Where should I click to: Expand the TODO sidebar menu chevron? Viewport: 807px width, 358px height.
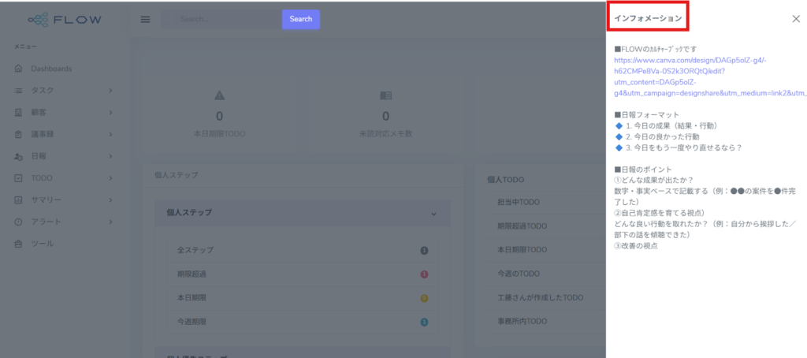point(110,178)
